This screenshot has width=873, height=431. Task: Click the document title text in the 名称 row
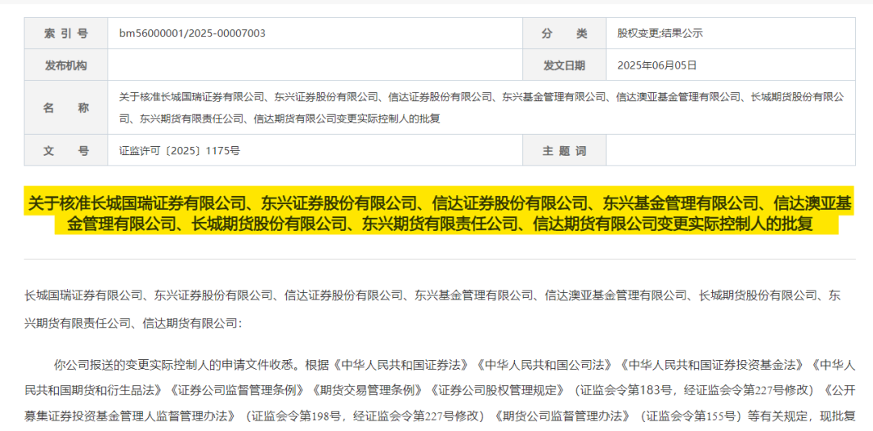point(482,108)
